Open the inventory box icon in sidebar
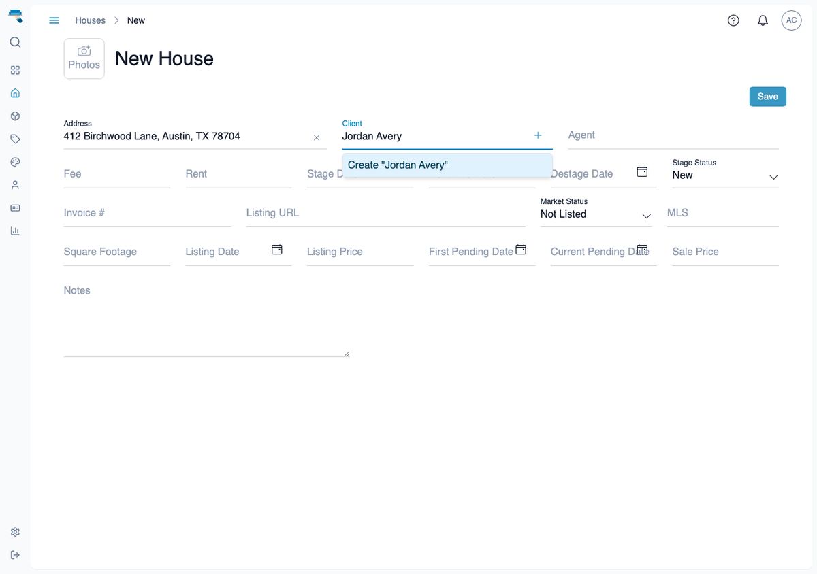The width and height of the screenshot is (817, 574). (x=15, y=116)
